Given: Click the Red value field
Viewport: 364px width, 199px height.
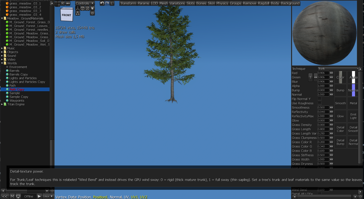Looking at the screenshot, I should point(323,73).
